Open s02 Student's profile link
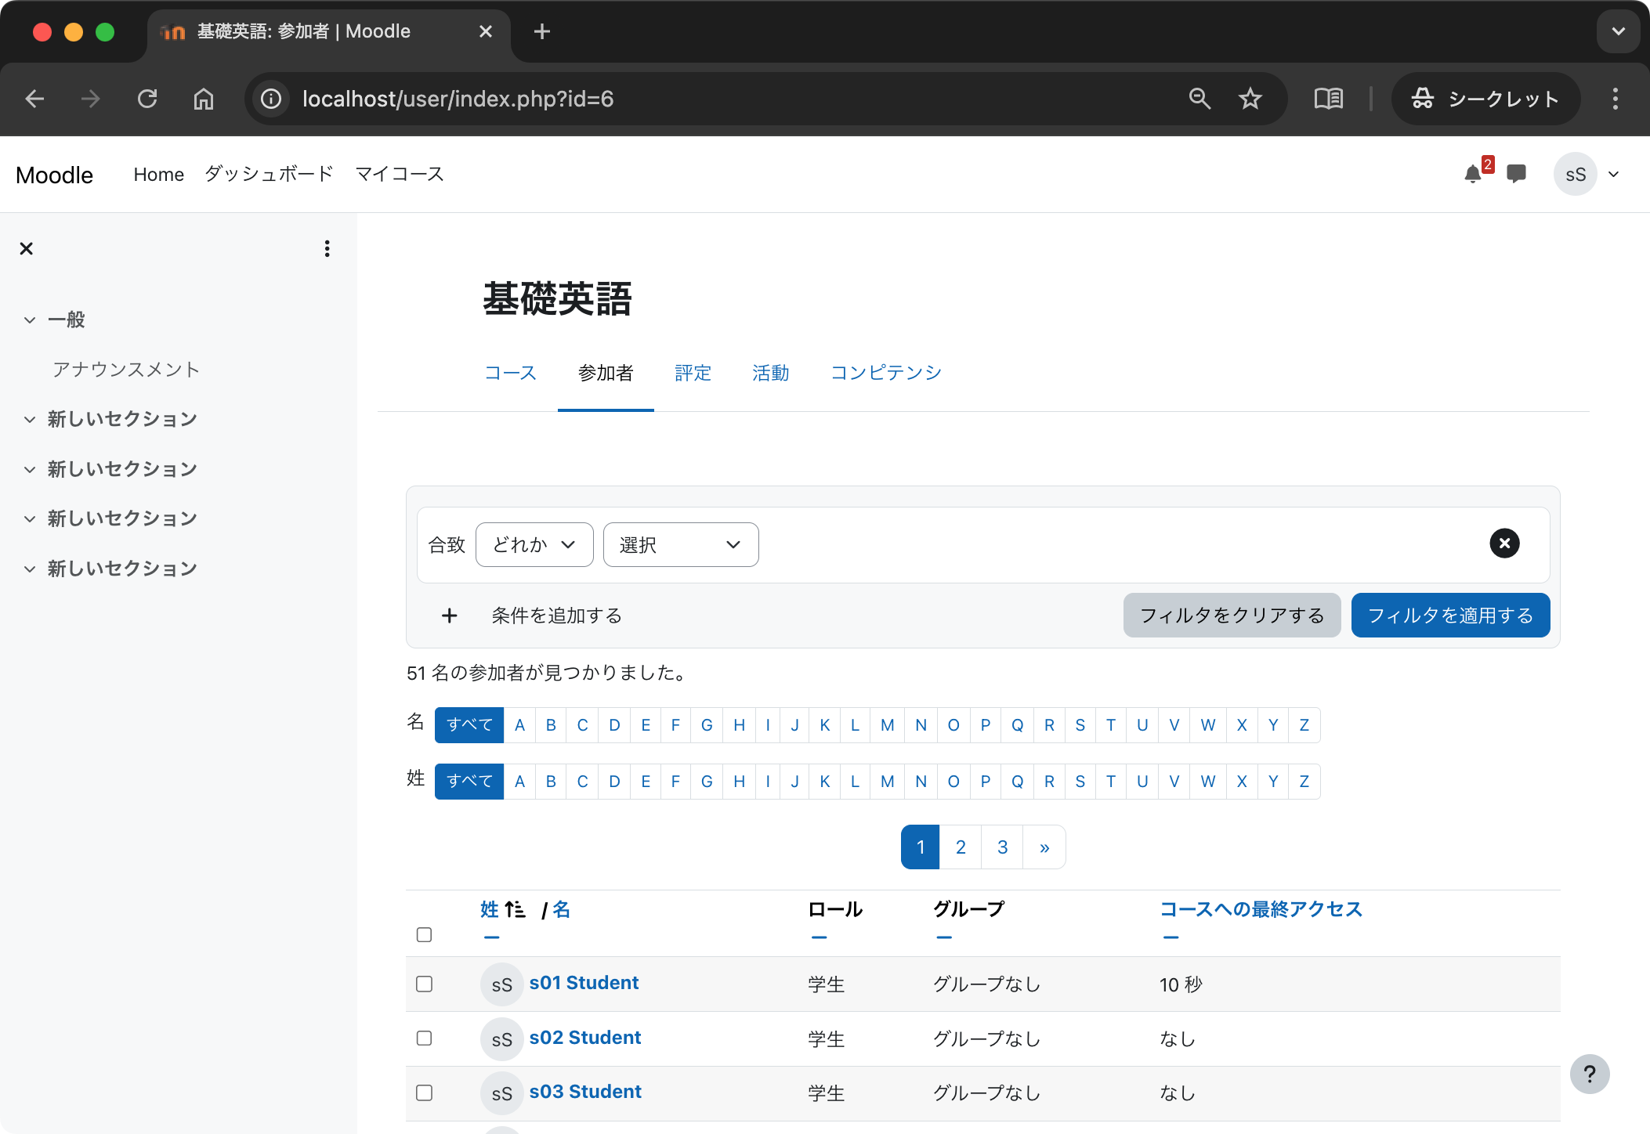This screenshot has height=1134, width=1650. pyautogui.click(x=585, y=1037)
